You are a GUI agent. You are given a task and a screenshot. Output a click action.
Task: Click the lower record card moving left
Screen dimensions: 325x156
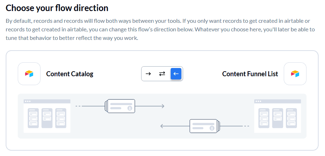[205, 126]
